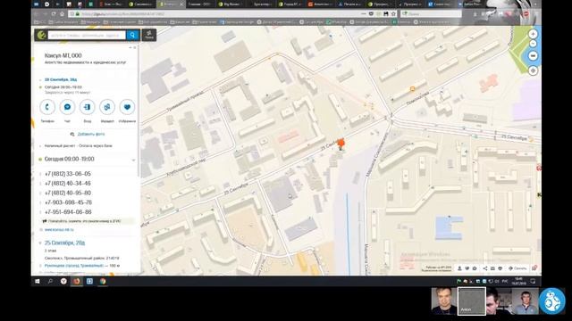Click phone number +7-951-694-06-88

[68, 212]
